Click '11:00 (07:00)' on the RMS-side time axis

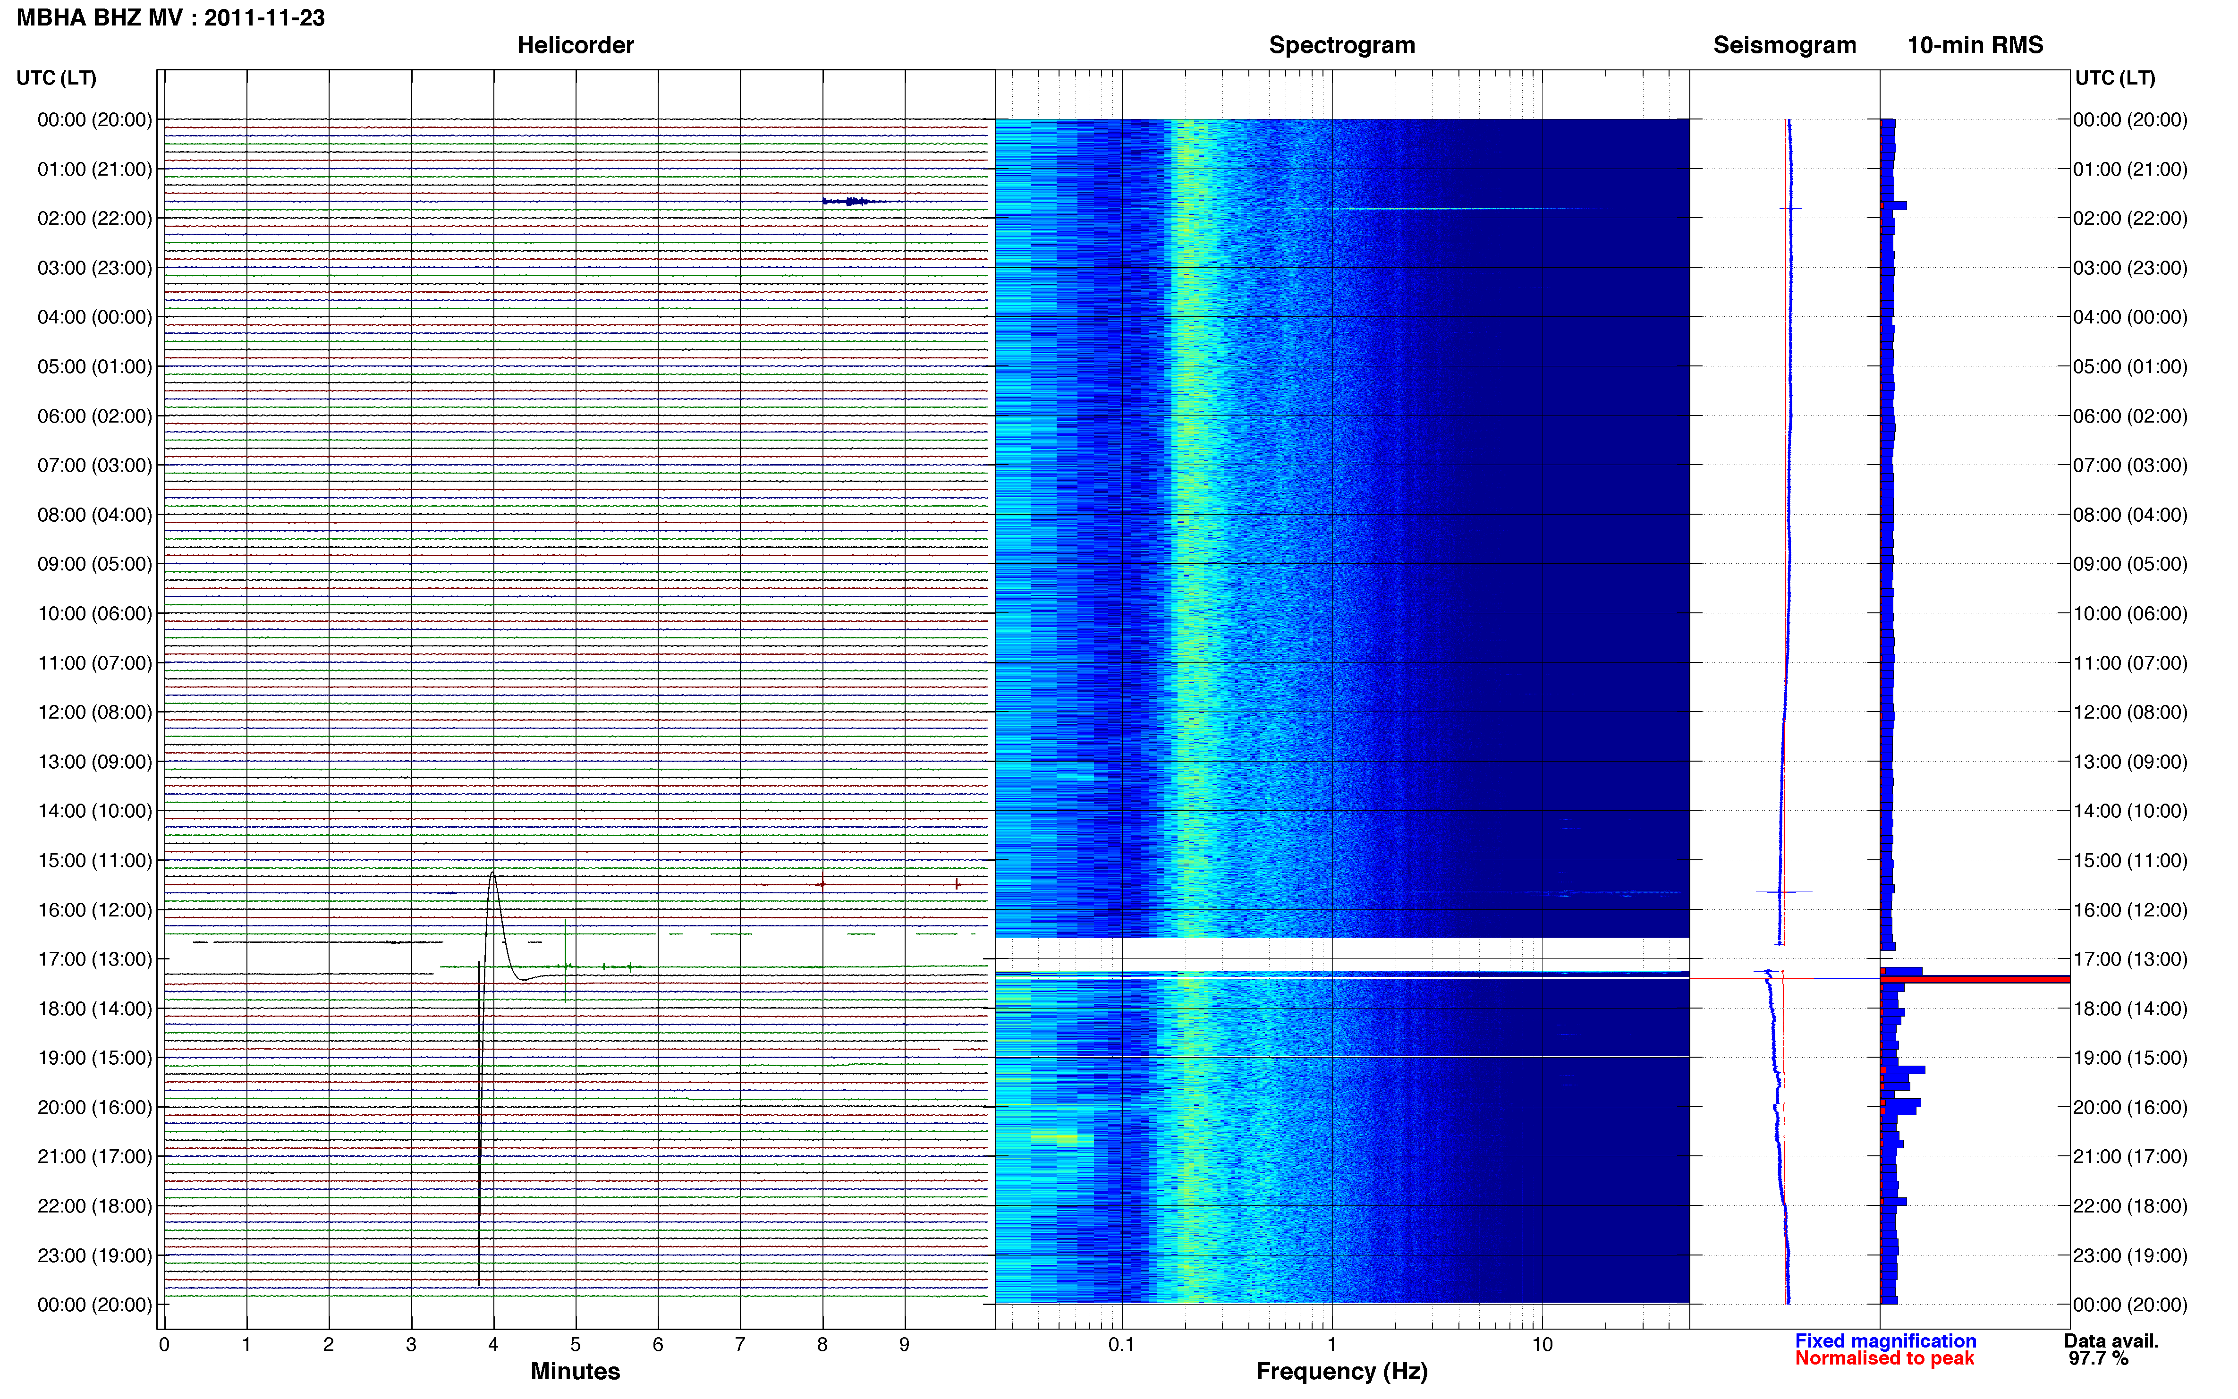click(x=2130, y=662)
